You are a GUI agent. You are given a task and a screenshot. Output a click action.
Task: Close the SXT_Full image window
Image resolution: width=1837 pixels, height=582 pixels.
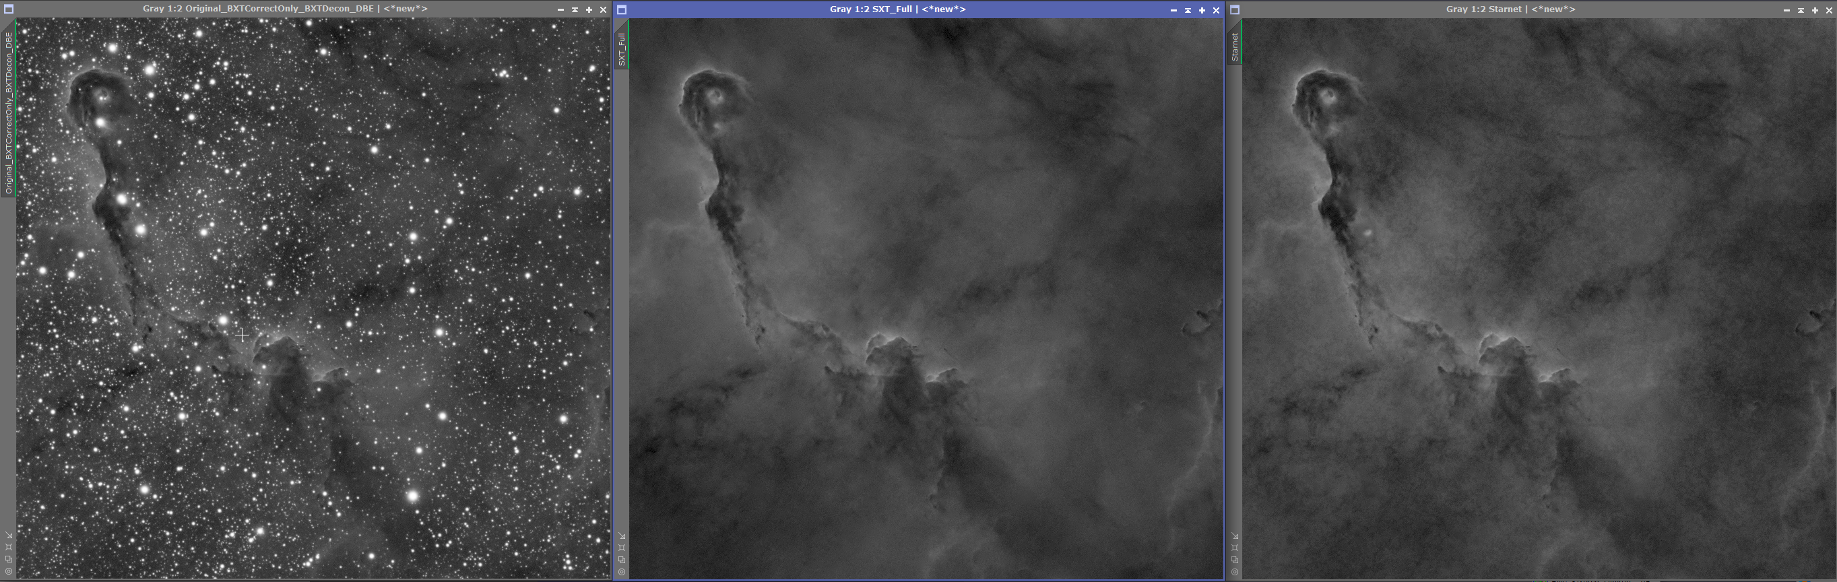tap(1217, 11)
